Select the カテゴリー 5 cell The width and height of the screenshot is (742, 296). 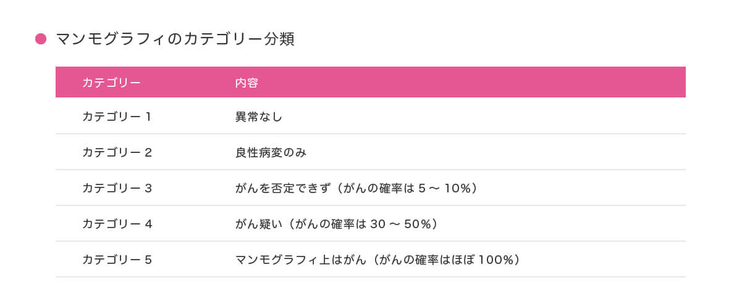click(117, 259)
